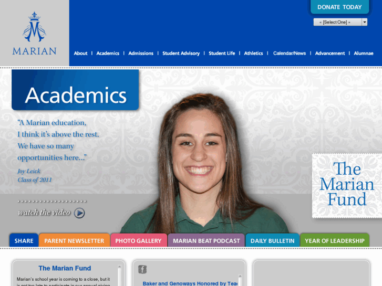
Task: Open Advancement menu item
Action: tap(330, 54)
